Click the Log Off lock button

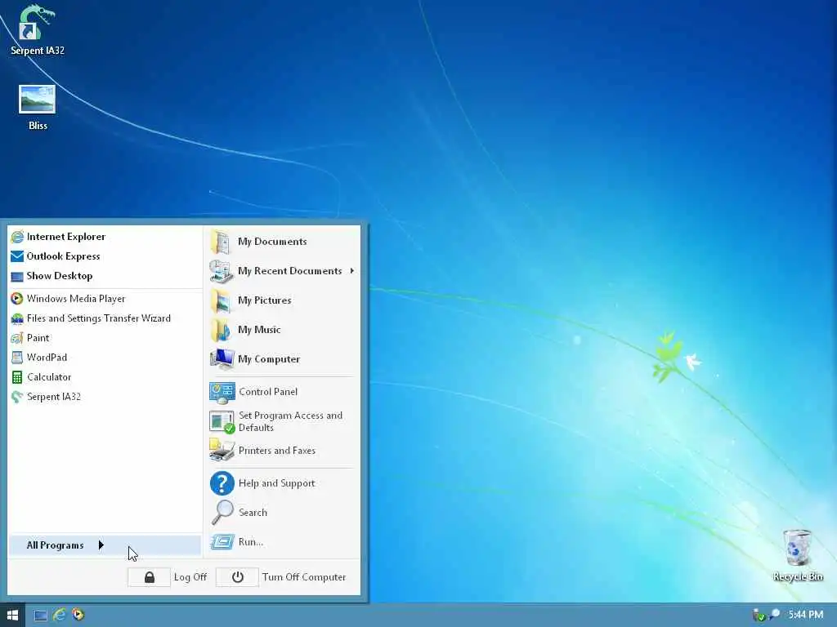(x=149, y=577)
